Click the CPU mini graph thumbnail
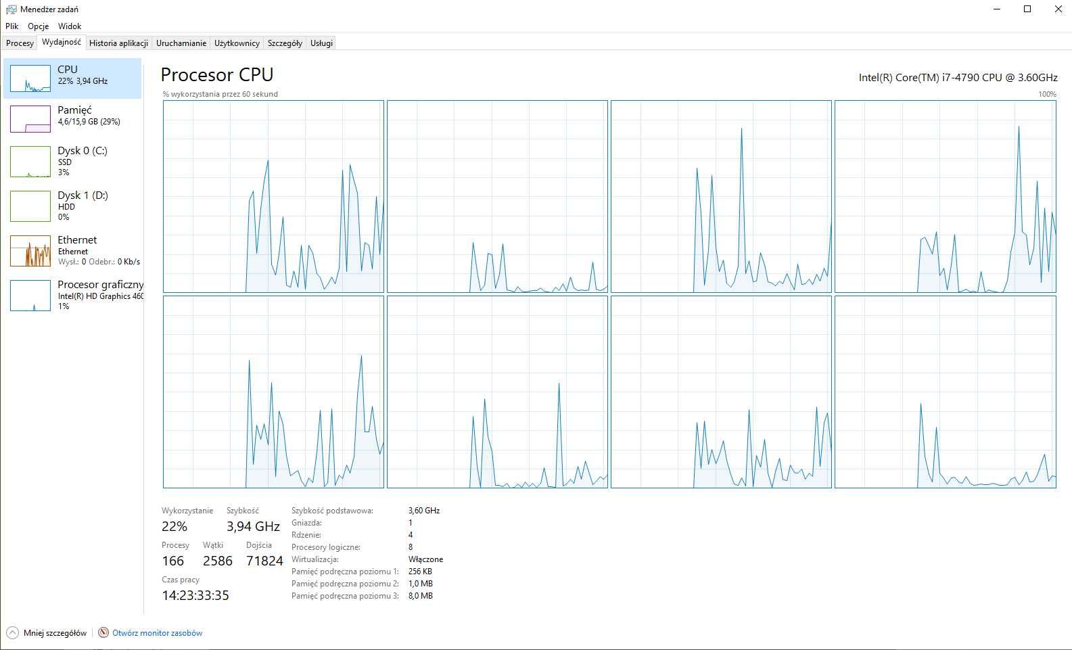The image size is (1072, 650). [x=30, y=78]
